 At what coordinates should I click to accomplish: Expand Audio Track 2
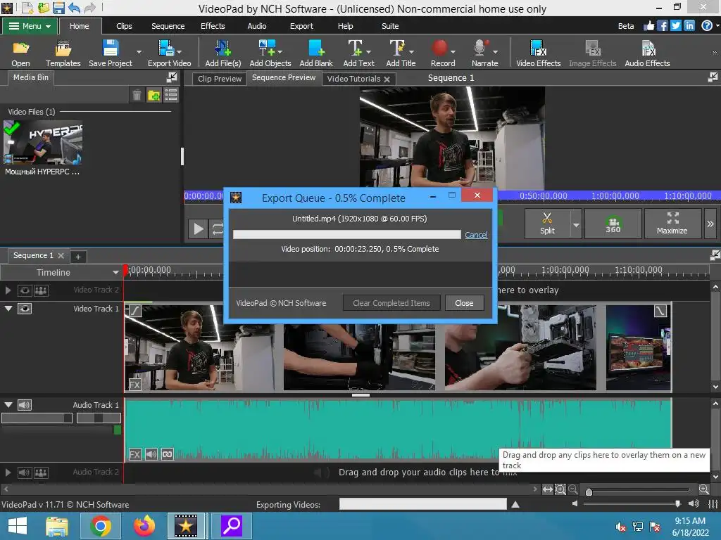[x=8, y=472]
